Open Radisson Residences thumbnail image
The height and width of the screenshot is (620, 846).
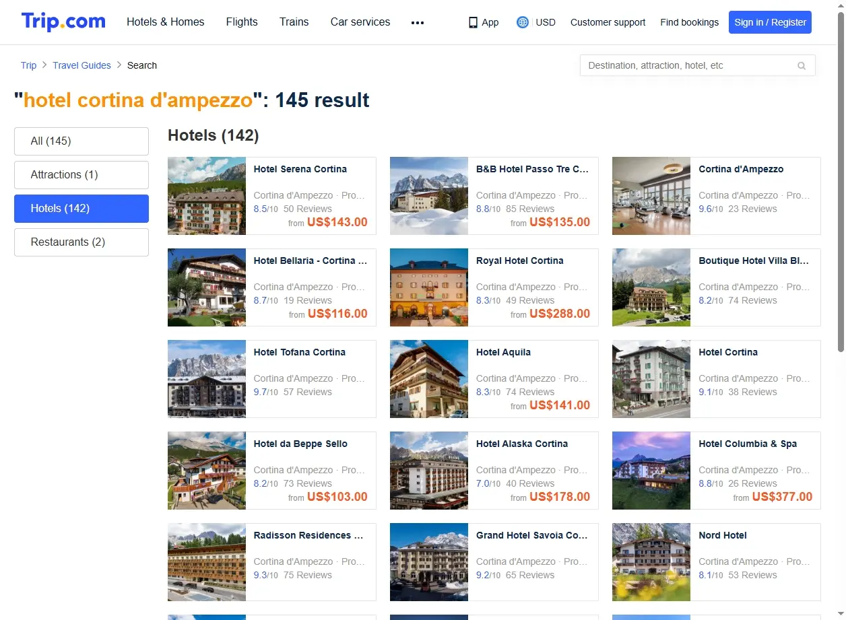click(207, 562)
